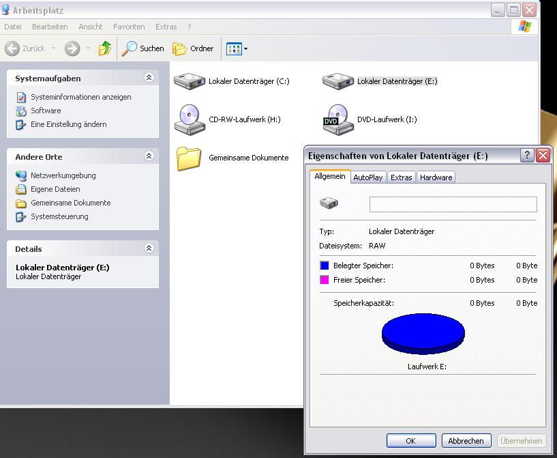Viewport: 557px width, 458px height.
Task: Click sidebar Gemeinsame Dokumente folder icon
Action: (x=21, y=203)
